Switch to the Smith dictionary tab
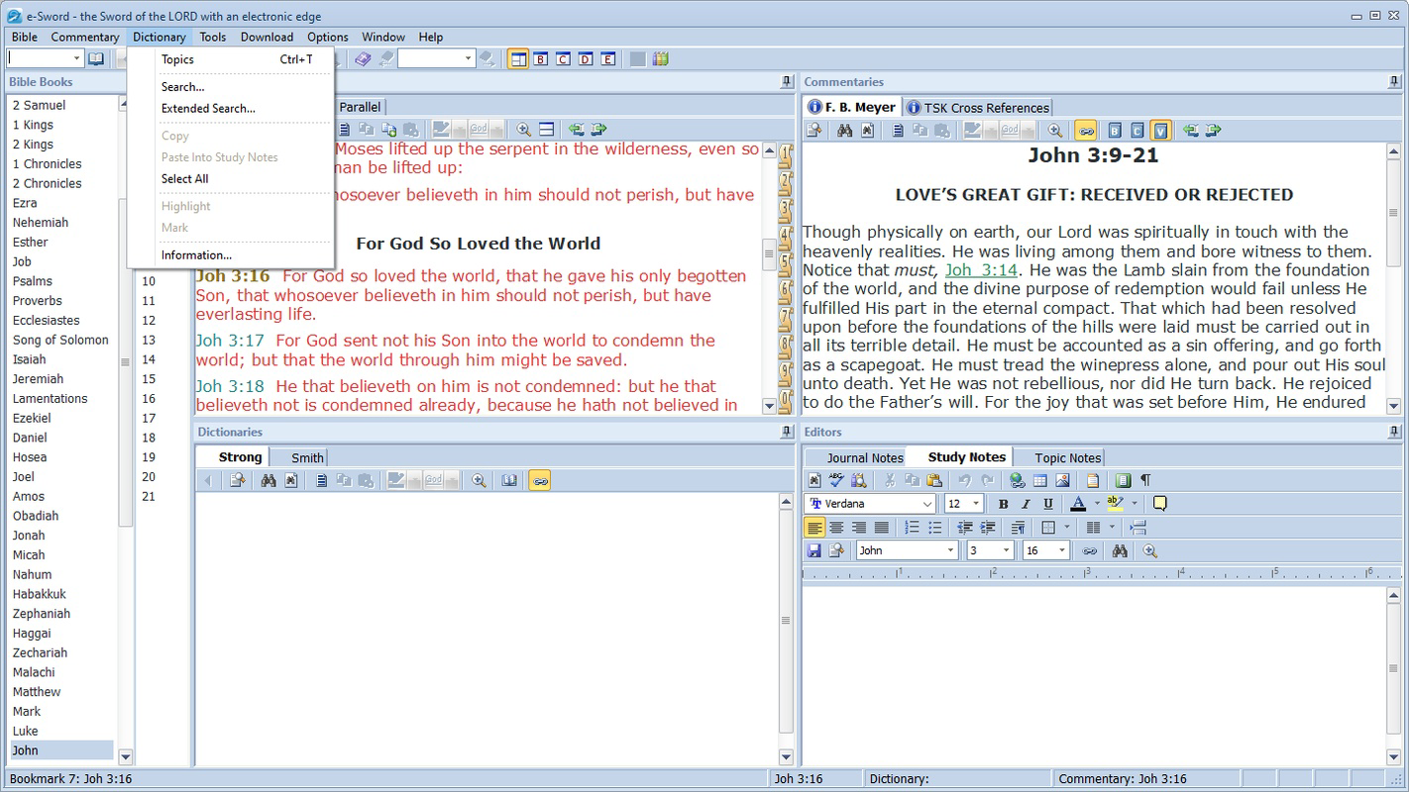Image resolution: width=1409 pixels, height=792 pixels. pyautogui.click(x=298, y=457)
